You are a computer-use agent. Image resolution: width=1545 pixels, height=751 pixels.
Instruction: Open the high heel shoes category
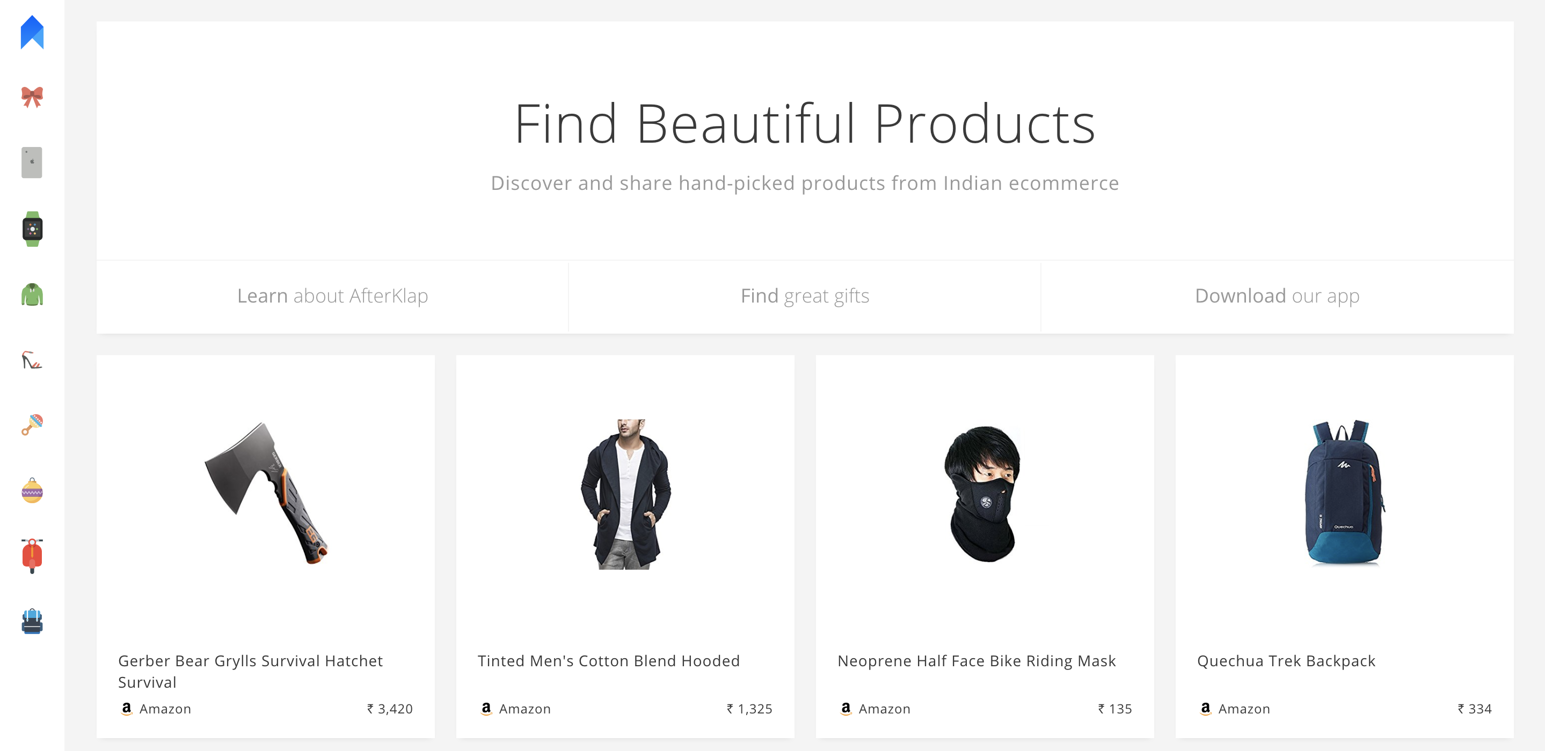tap(32, 360)
